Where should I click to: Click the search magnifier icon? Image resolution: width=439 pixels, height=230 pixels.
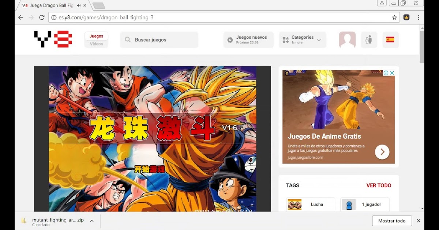pyautogui.click(x=128, y=40)
